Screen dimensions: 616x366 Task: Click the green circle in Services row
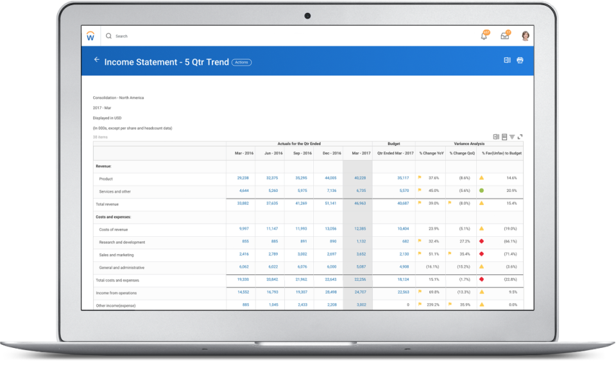[x=482, y=190]
